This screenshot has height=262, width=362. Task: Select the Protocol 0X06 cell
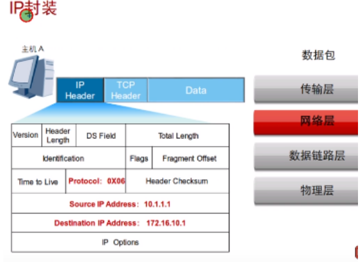point(95,181)
